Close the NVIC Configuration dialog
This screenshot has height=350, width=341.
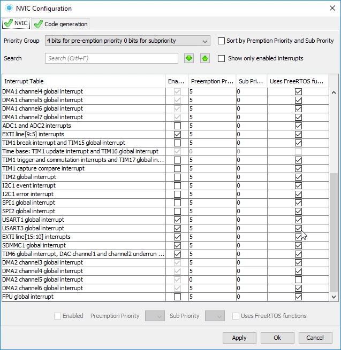click(332, 8)
